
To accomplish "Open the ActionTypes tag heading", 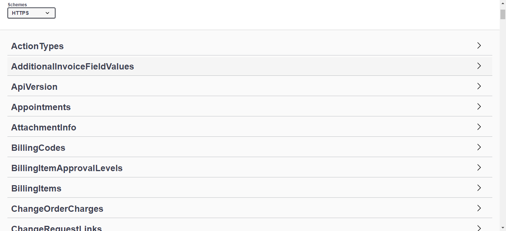I will point(37,46).
